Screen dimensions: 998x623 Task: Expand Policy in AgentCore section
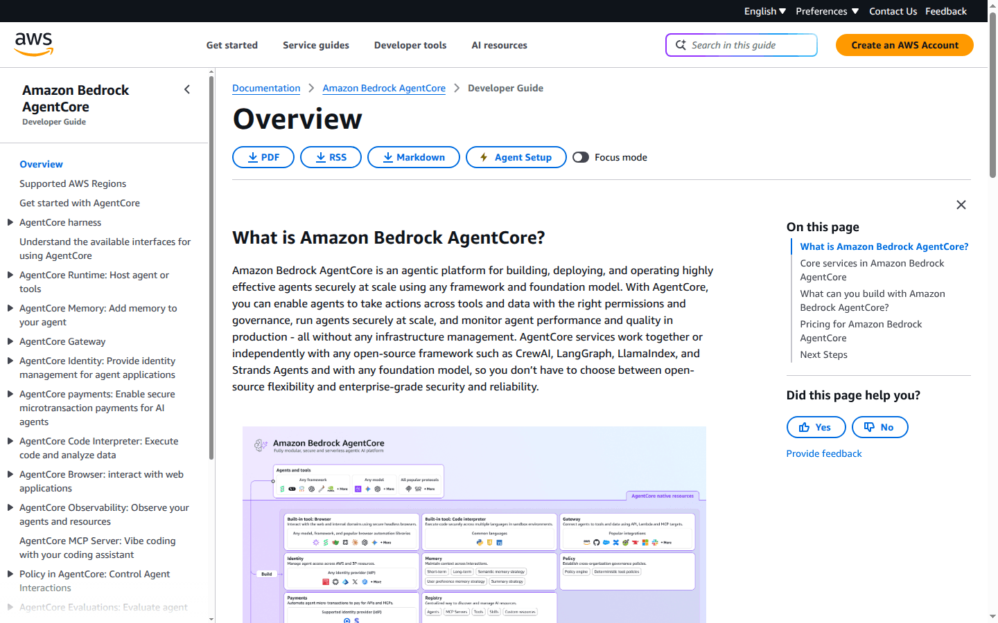(10, 574)
